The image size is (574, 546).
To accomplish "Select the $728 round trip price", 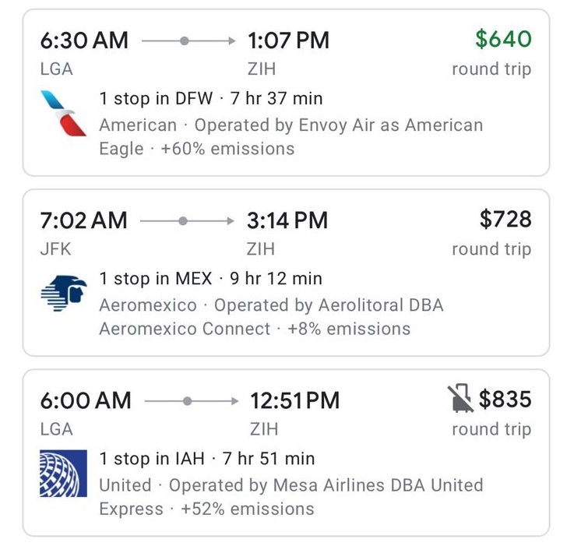I will [x=505, y=220].
